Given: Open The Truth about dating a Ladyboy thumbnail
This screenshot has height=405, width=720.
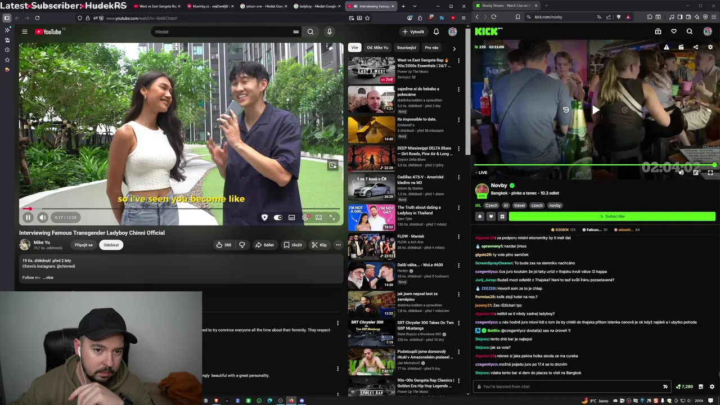Looking at the screenshot, I should (x=371, y=217).
